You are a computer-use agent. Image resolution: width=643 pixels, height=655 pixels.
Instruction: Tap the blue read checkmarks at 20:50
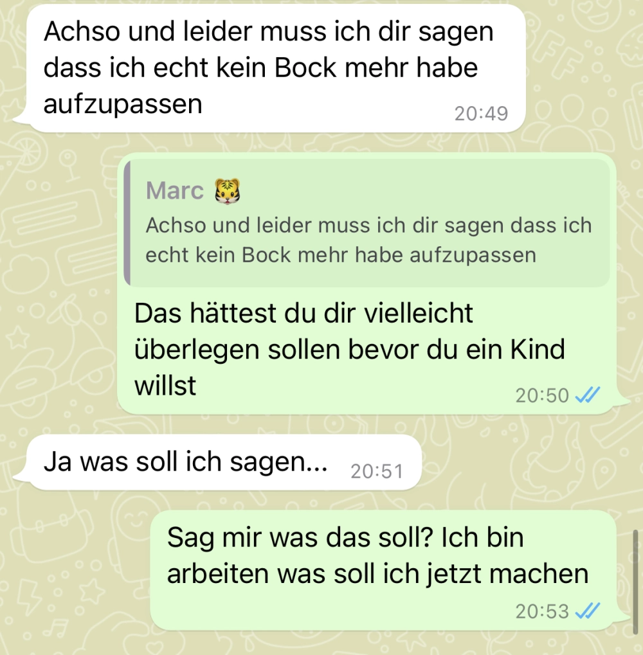(x=588, y=395)
